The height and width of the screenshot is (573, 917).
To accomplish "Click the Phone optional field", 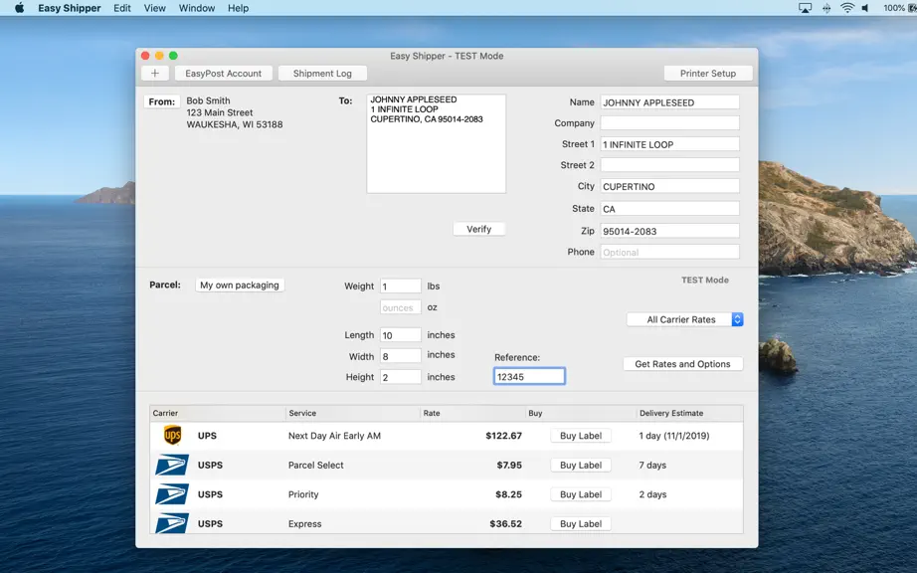I will [669, 252].
